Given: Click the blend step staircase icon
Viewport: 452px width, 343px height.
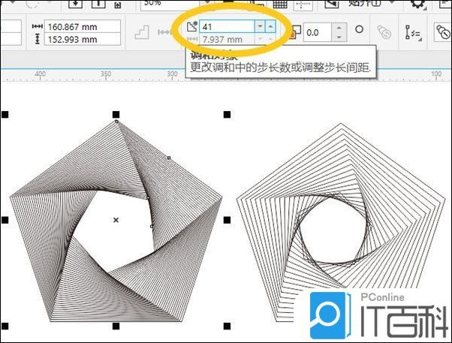Looking at the screenshot, I should [x=142, y=32].
